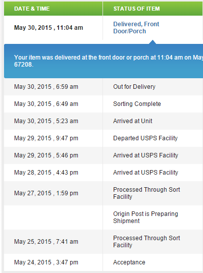
Task: Select the May 30, 2015 5:23 am timestamp
Action: point(46,121)
